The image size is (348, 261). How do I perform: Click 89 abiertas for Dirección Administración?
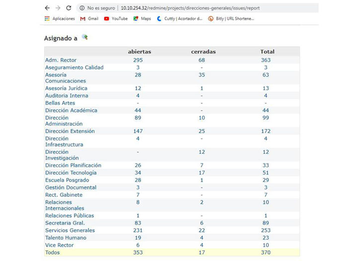pyautogui.click(x=138, y=118)
